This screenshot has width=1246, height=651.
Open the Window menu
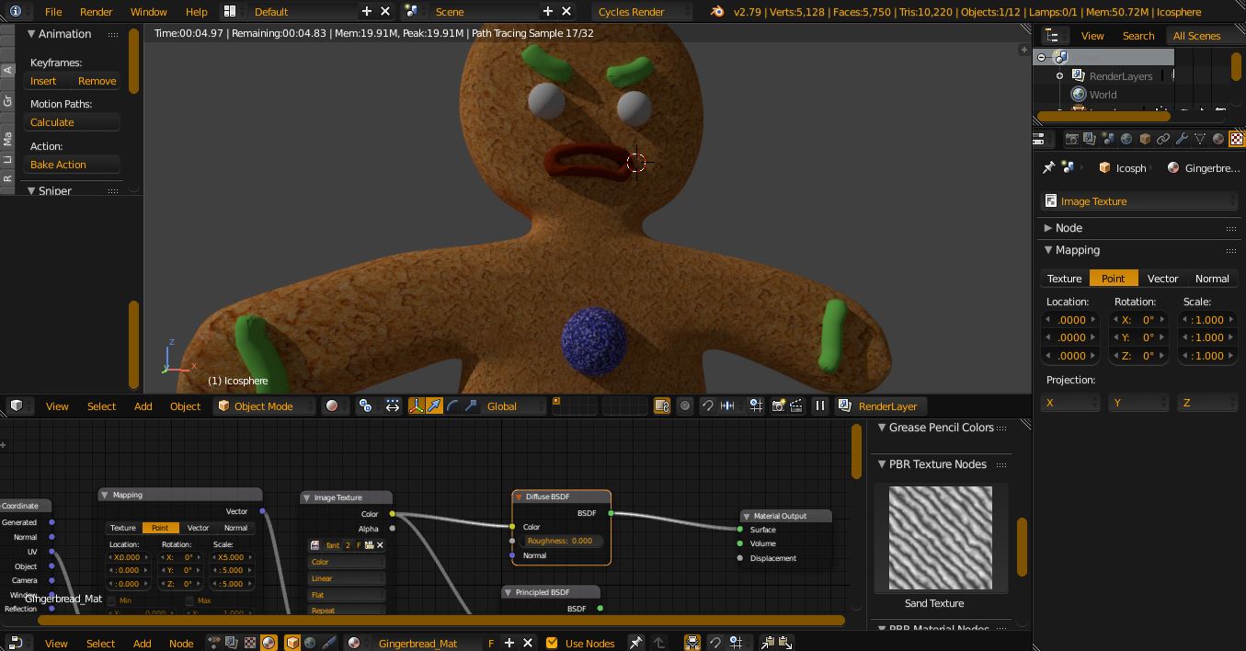click(x=148, y=11)
